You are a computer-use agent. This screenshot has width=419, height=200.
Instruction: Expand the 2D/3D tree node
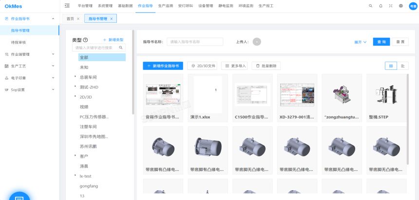(x=75, y=96)
